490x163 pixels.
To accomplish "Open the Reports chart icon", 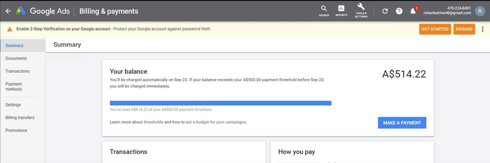I will tap(341, 9).
